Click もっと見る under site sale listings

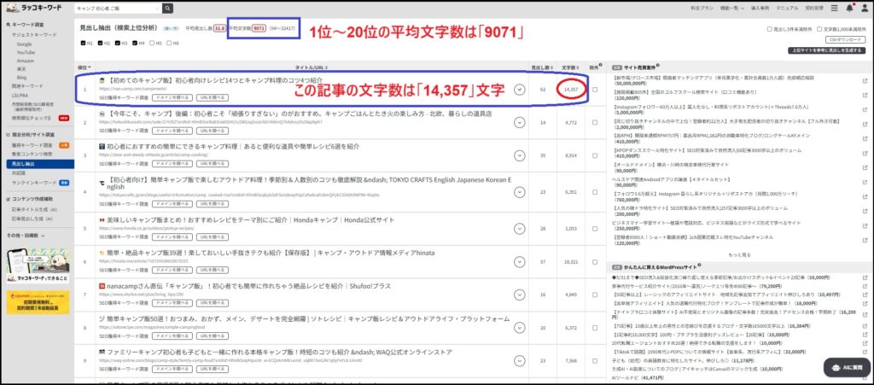pyautogui.click(x=739, y=254)
